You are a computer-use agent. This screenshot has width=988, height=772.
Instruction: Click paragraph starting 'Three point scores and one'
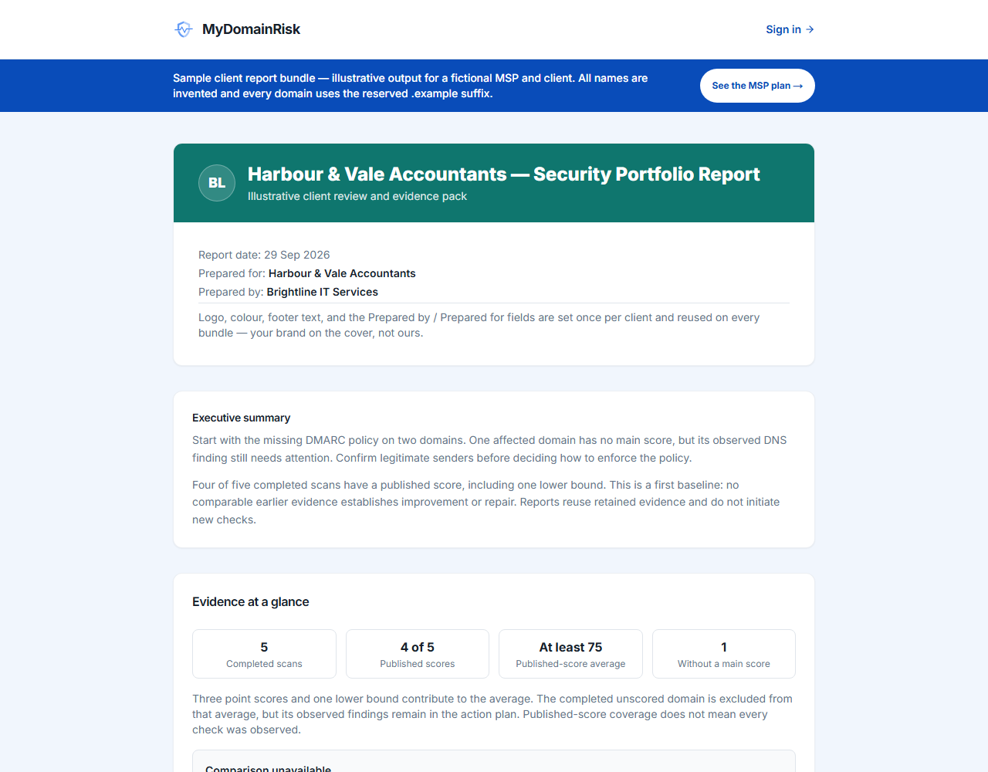click(x=492, y=714)
